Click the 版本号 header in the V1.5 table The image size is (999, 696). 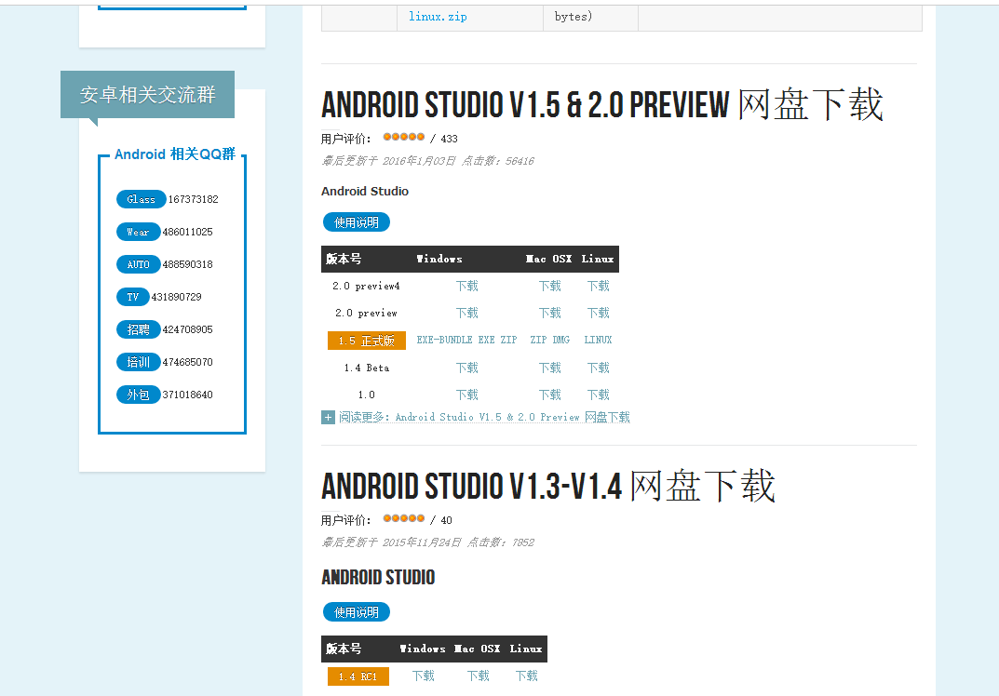(344, 260)
